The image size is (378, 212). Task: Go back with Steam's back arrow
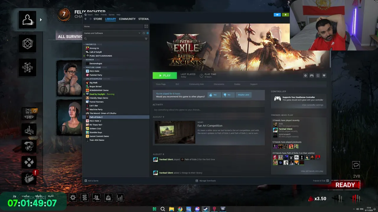[86, 19]
